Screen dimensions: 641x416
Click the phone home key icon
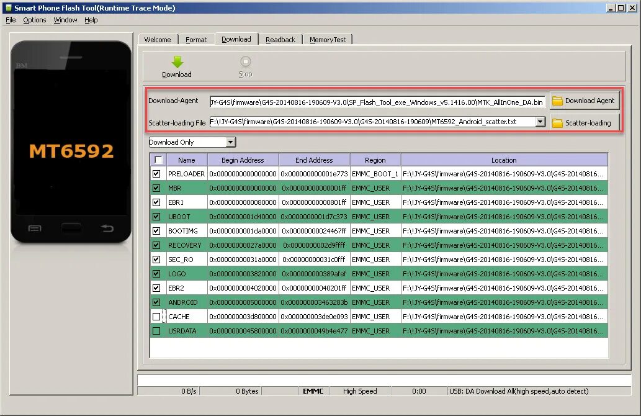[x=71, y=228]
